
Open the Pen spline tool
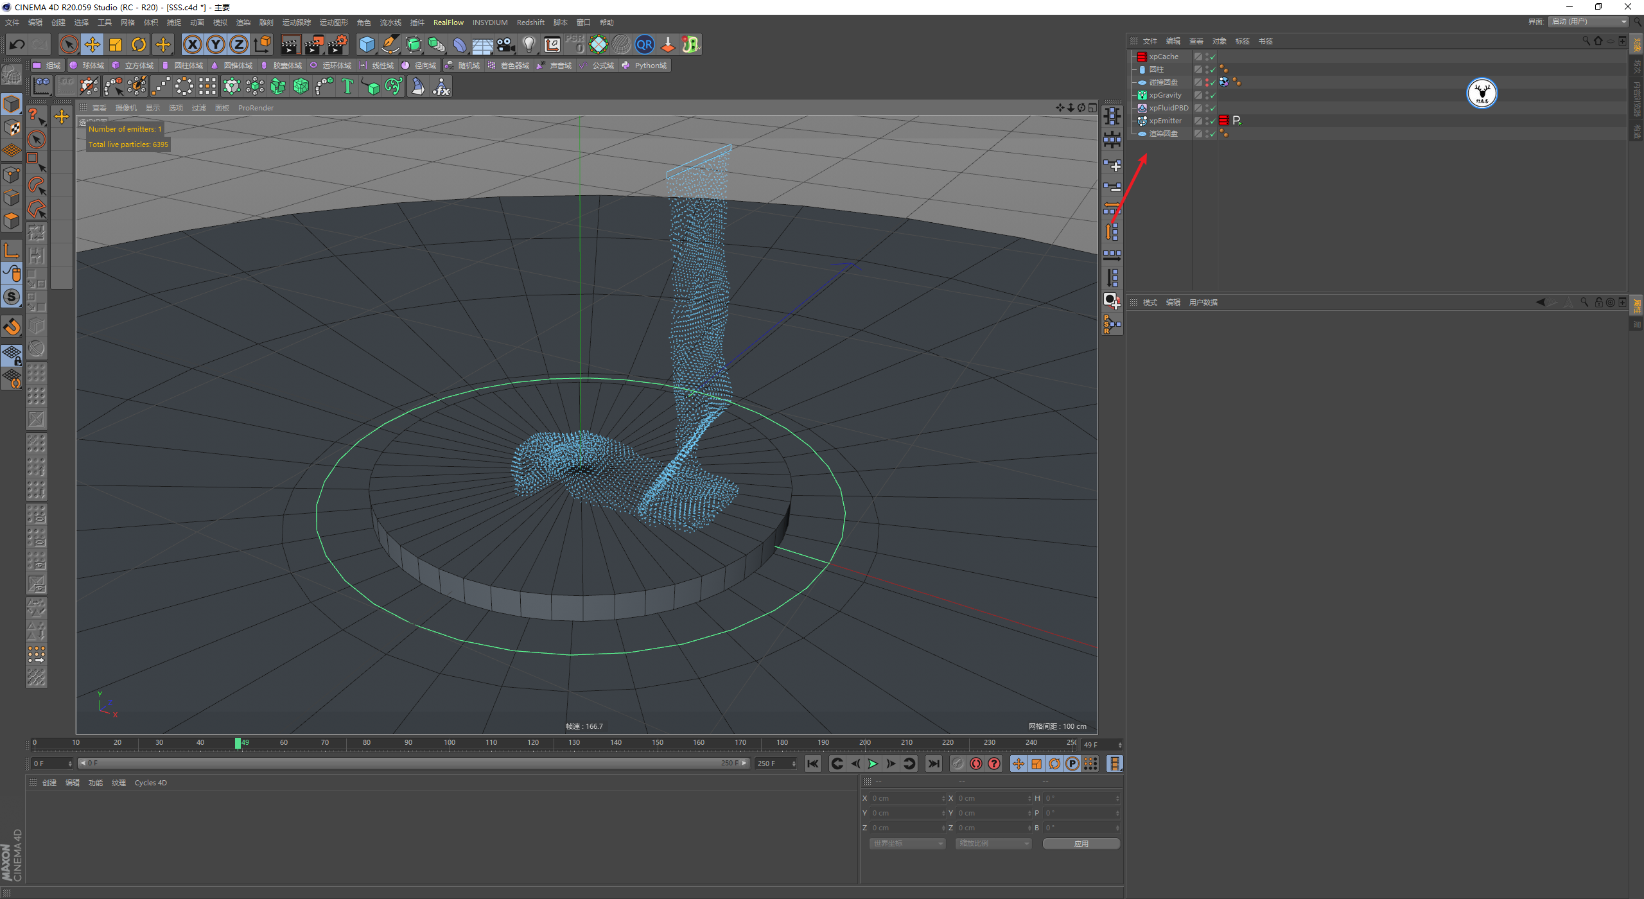tap(390, 44)
